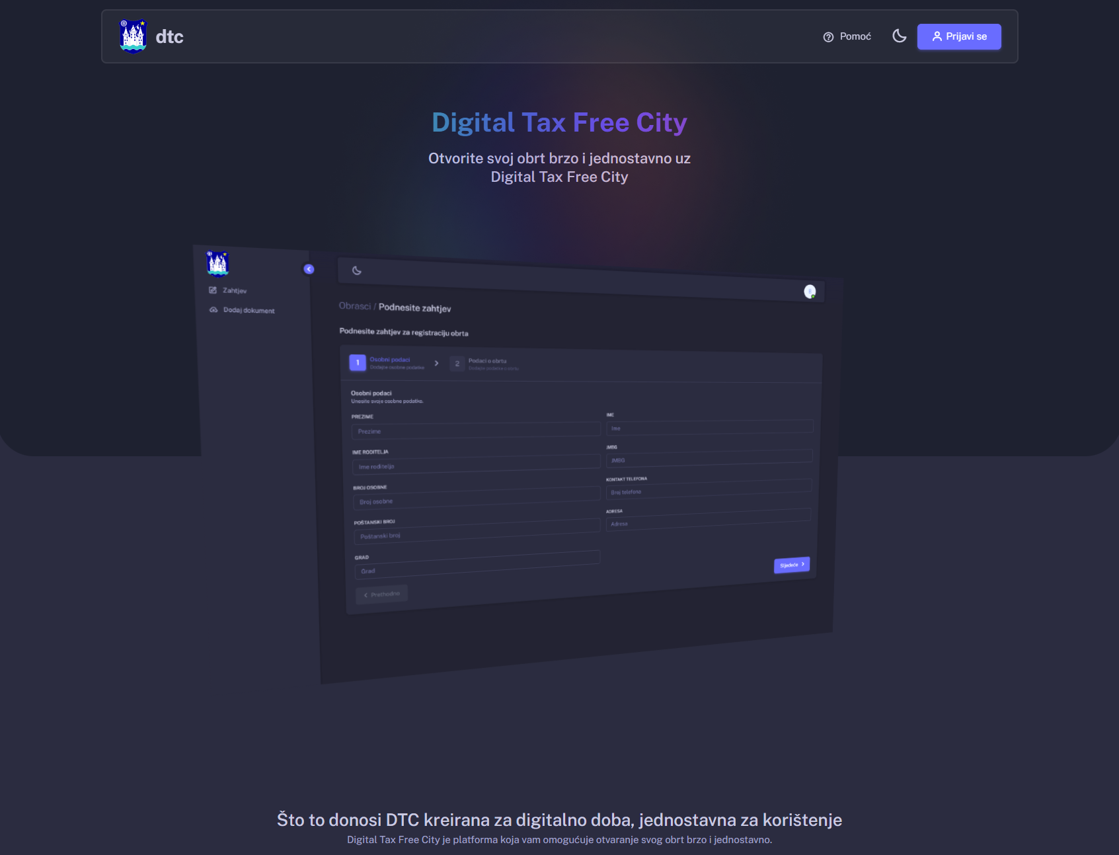Collapse the preview sidebar with the round chevron
This screenshot has width=1119, height=855.
[x=309, y=269]
